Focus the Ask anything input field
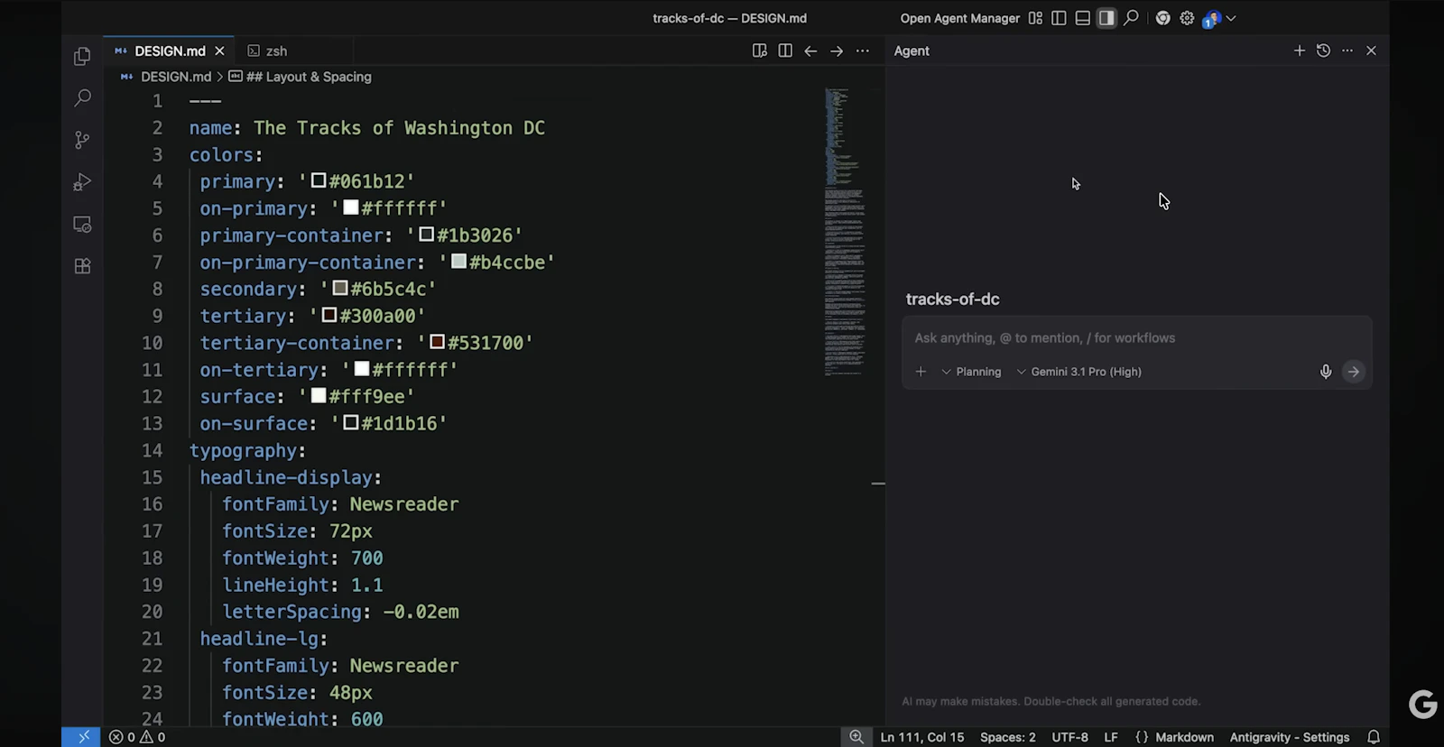Image resolution: width=1444 pixels, height=747 pixels. click(1137, 337)
